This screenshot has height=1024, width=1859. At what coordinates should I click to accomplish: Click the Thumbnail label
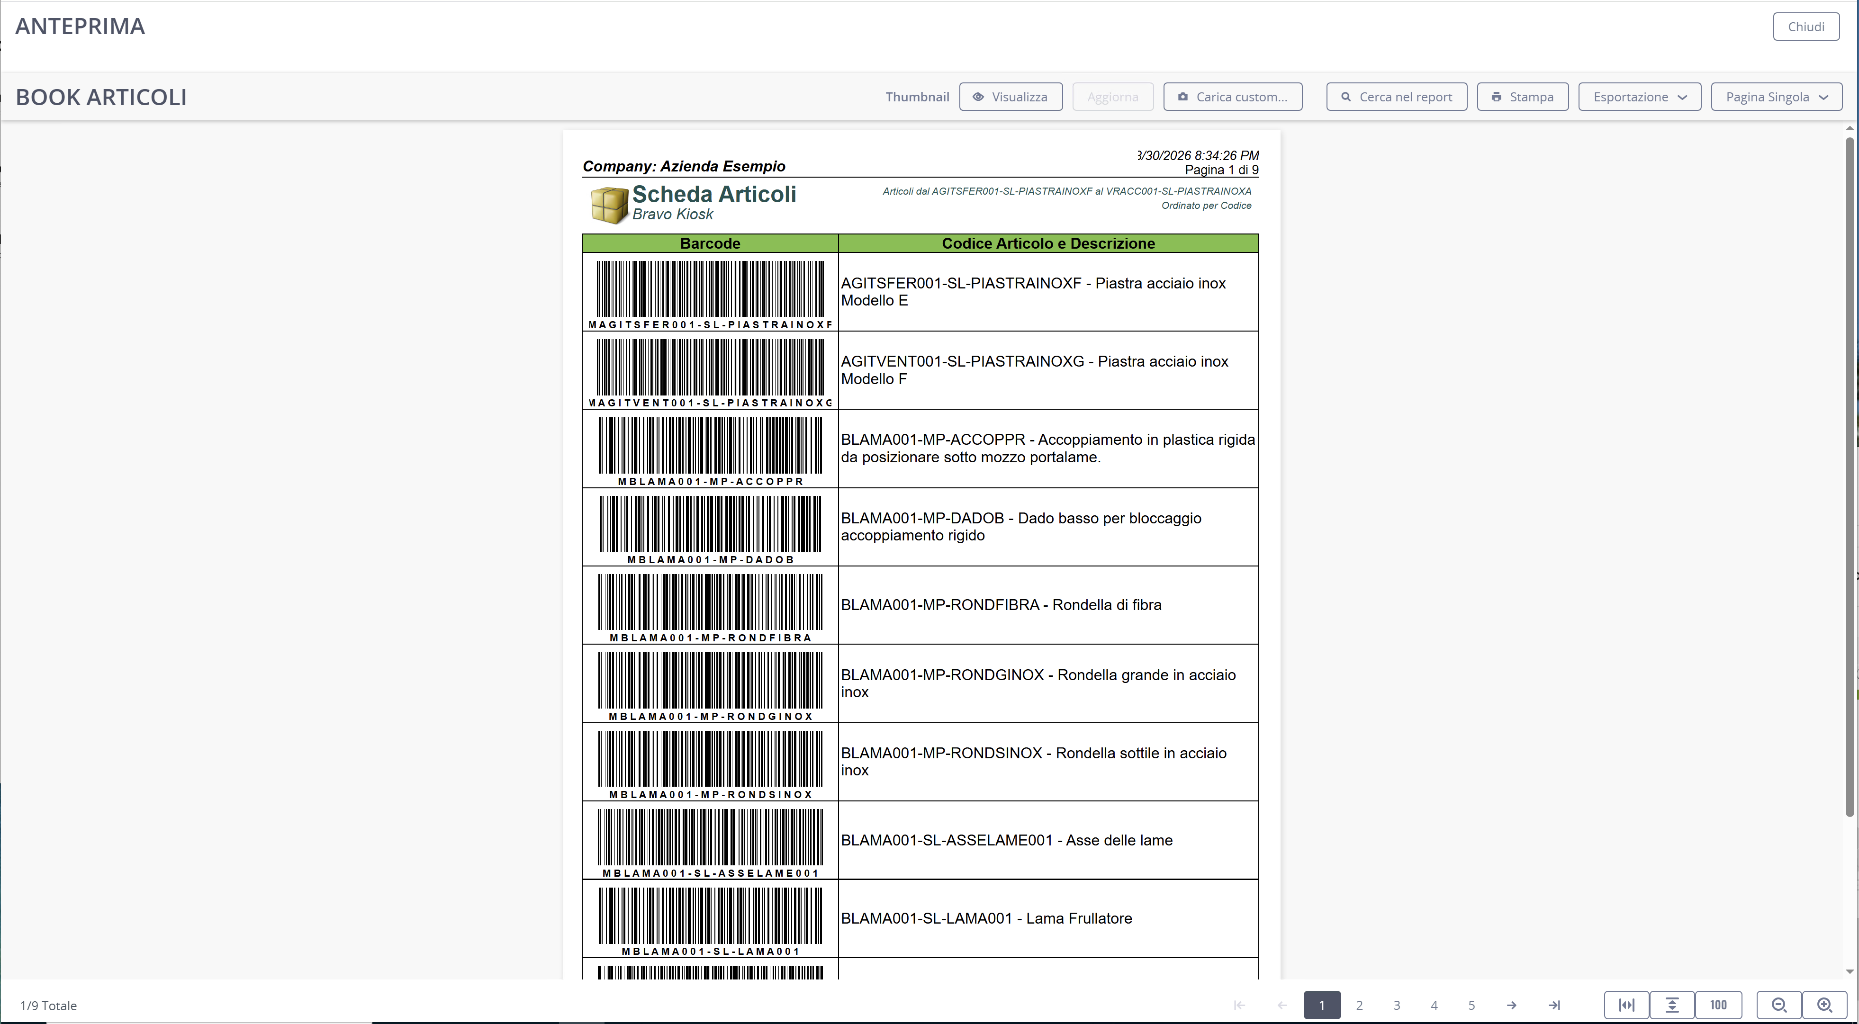coord(917,97)
